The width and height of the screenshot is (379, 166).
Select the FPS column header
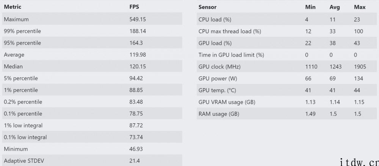[x=134, y=7]
